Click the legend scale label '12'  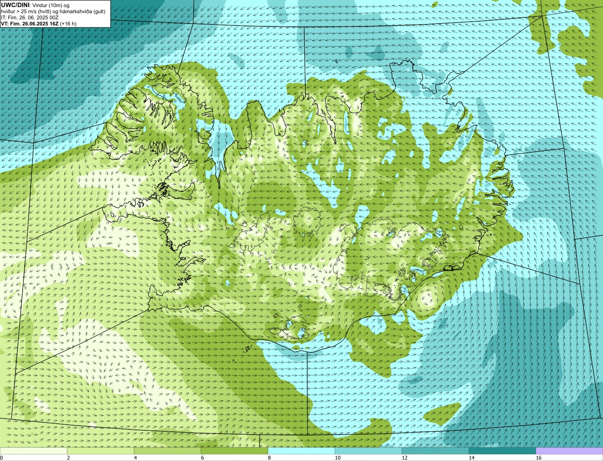(405, 458)
